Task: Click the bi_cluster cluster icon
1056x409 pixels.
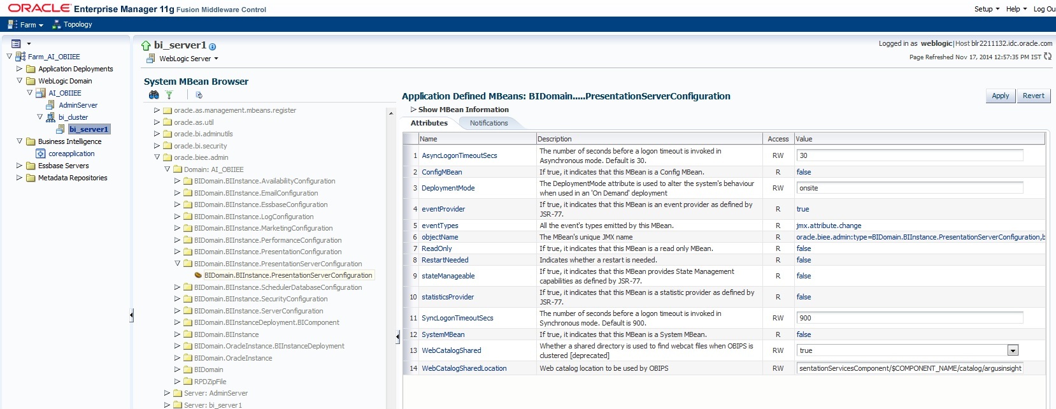Action: point(51,117)
